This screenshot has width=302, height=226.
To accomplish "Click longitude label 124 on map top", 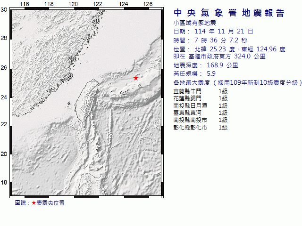I will coord(123,4).
